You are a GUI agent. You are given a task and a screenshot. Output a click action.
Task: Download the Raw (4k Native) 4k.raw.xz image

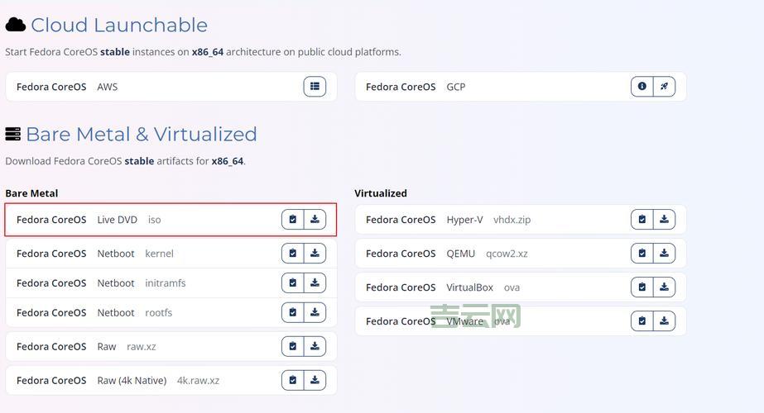tap(315, 381)
